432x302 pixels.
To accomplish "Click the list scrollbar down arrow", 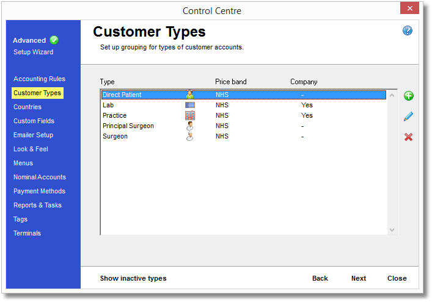I will click(x=392, y=229).
